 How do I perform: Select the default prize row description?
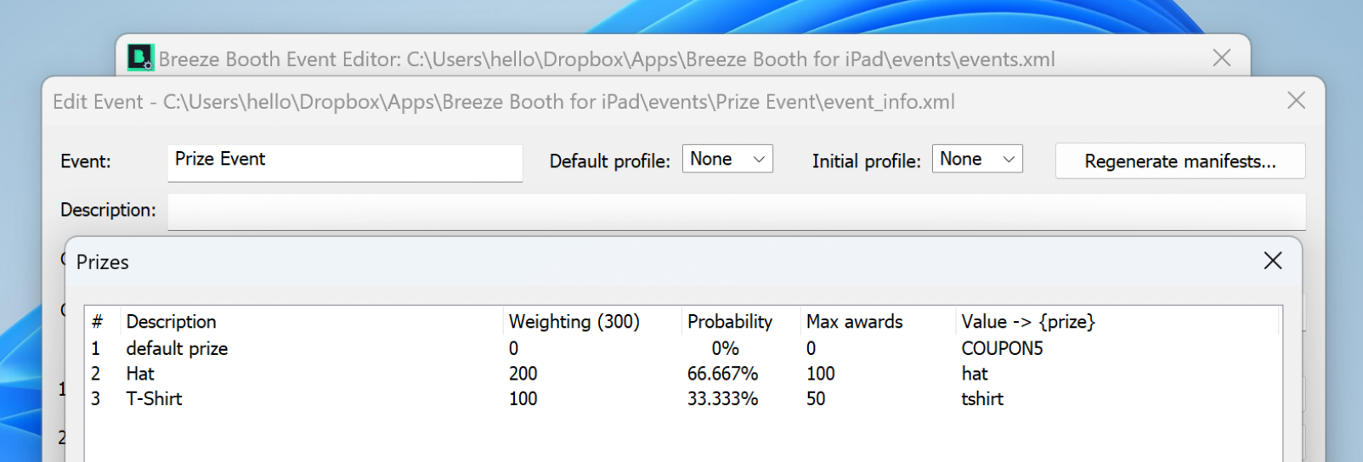click(x=177, y=348)
